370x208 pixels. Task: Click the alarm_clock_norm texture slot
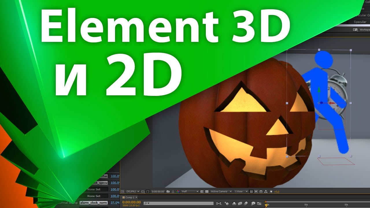tap(94, 203)
